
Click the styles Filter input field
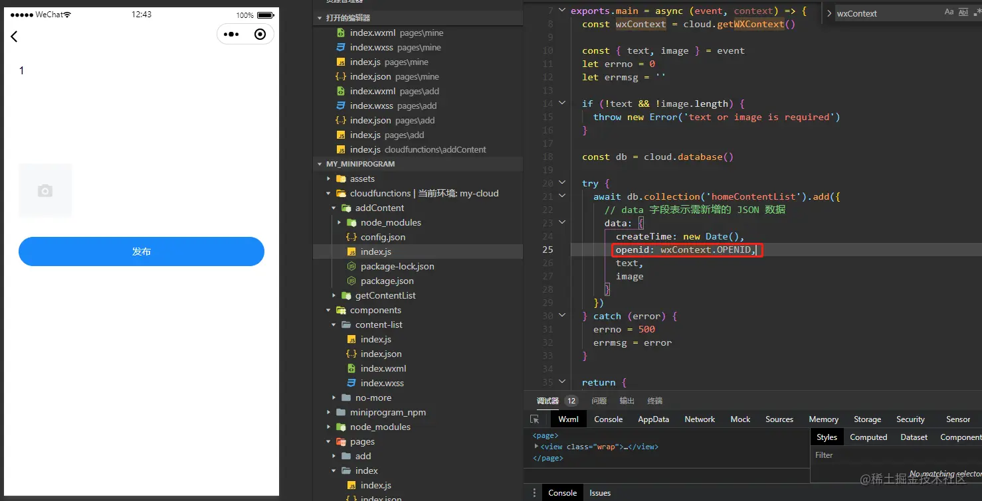click(x=896, y=455)
